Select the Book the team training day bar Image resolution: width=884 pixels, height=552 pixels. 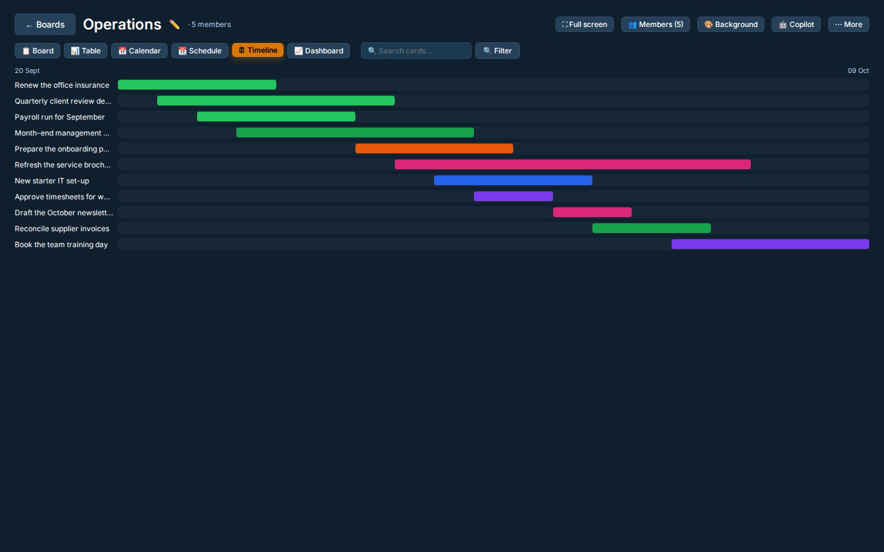pos(770,244)
